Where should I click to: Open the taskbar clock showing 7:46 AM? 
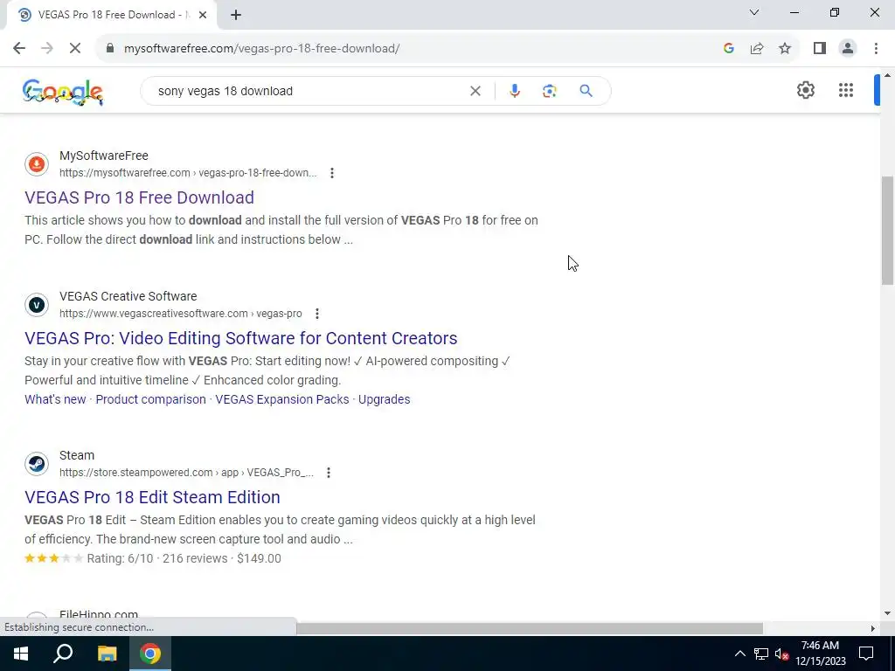pyautogui.click(x=820, y=654)
